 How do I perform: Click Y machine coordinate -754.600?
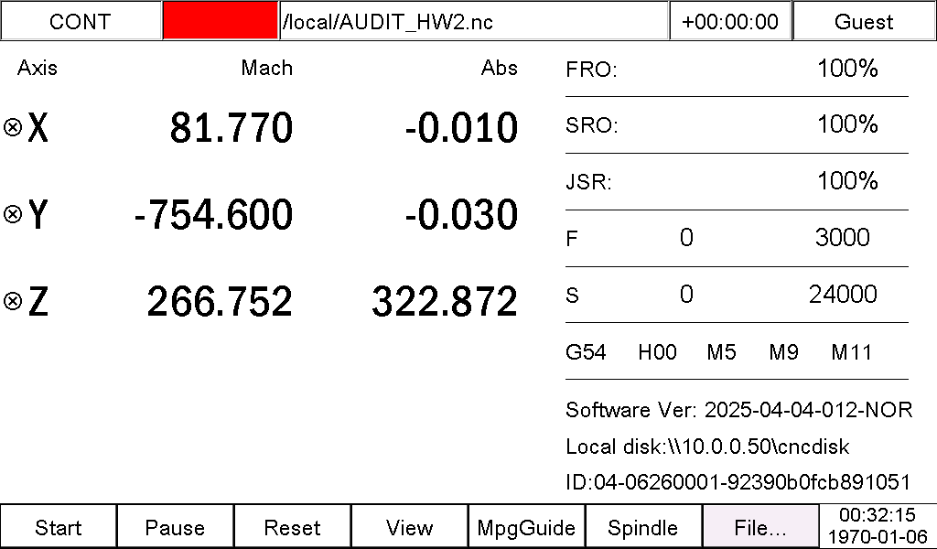tap(213, 214)
